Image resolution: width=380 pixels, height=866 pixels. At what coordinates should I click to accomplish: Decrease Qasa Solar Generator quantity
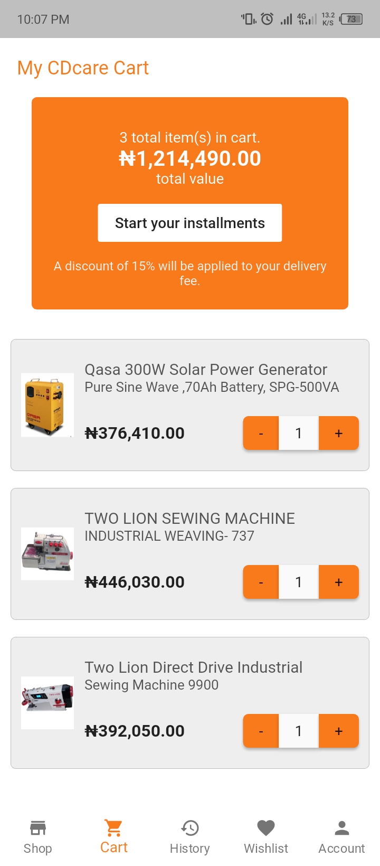click(261, 433)
